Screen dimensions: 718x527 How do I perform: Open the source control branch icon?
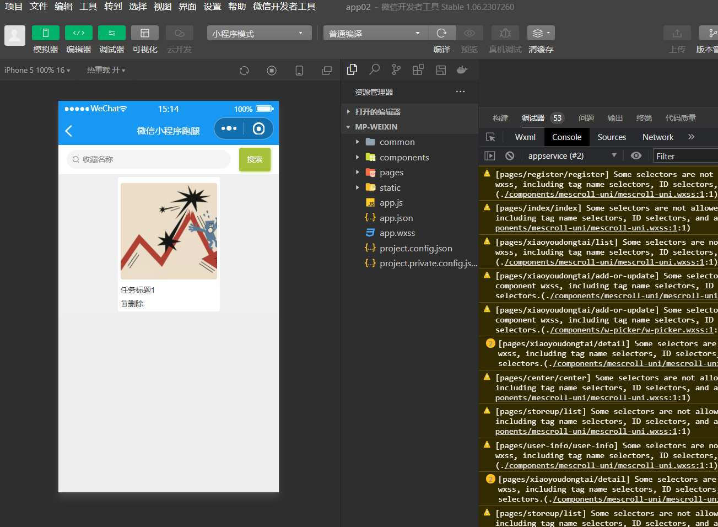point(396,69)
